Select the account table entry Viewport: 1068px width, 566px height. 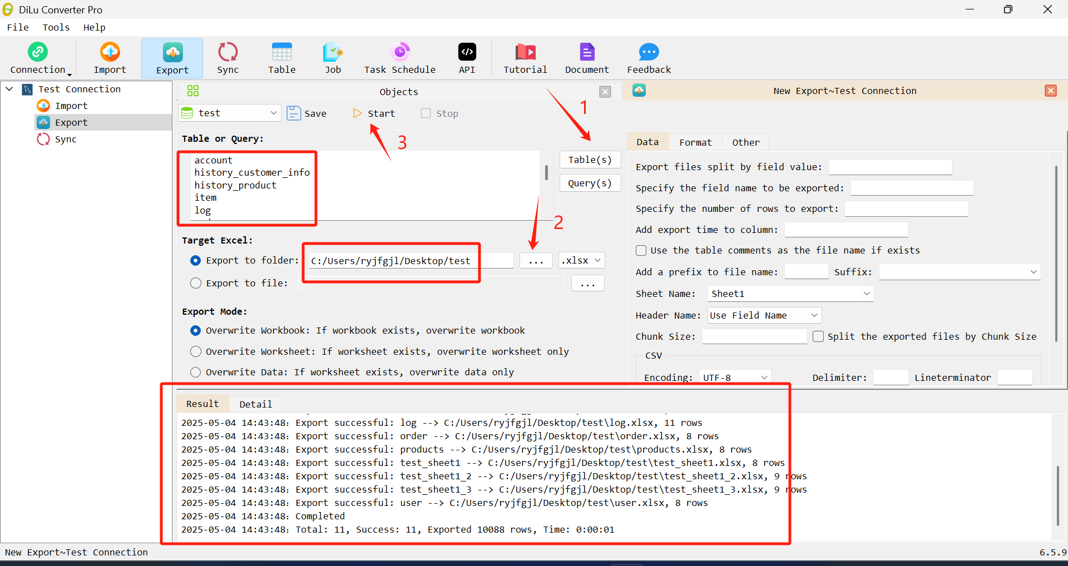pyautogui.click(x=214, y=160)
